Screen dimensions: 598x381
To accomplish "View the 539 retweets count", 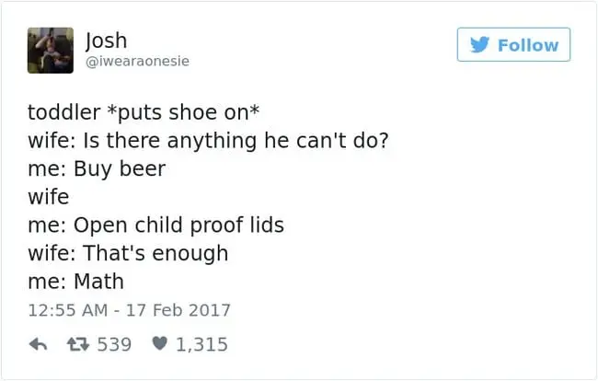I will click(114, 344).
